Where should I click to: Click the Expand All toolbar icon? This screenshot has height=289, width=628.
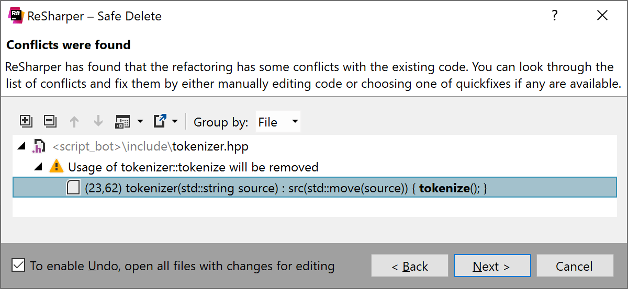coord(26,122)
